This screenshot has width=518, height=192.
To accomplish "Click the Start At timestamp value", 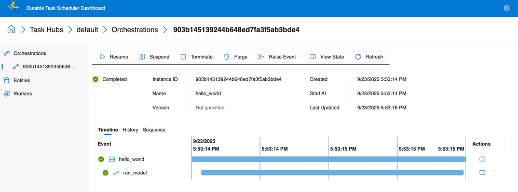I will (382, 93).
